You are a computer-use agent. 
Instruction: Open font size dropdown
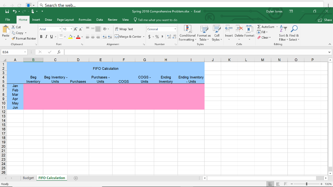(x=71, y=29)
